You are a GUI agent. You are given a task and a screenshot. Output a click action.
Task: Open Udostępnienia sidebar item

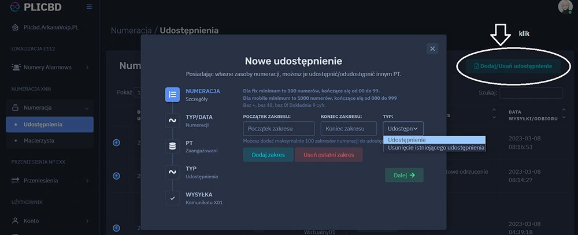[44, 124]
